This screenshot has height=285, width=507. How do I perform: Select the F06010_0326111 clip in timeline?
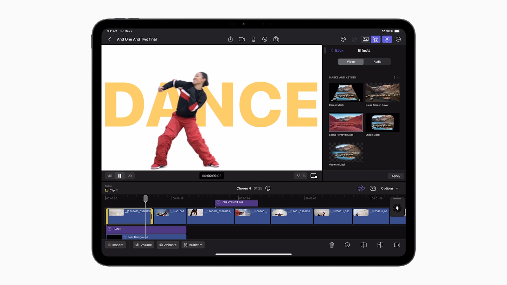coord(129,216)
